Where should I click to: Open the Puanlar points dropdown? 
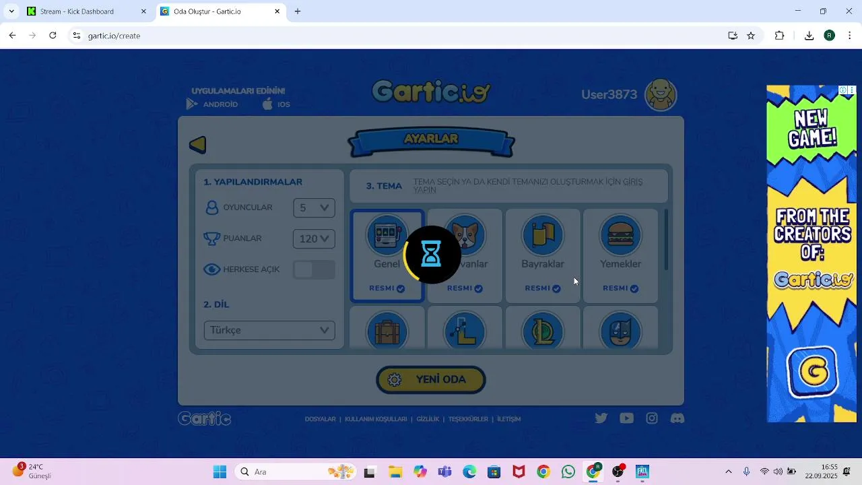314,238
